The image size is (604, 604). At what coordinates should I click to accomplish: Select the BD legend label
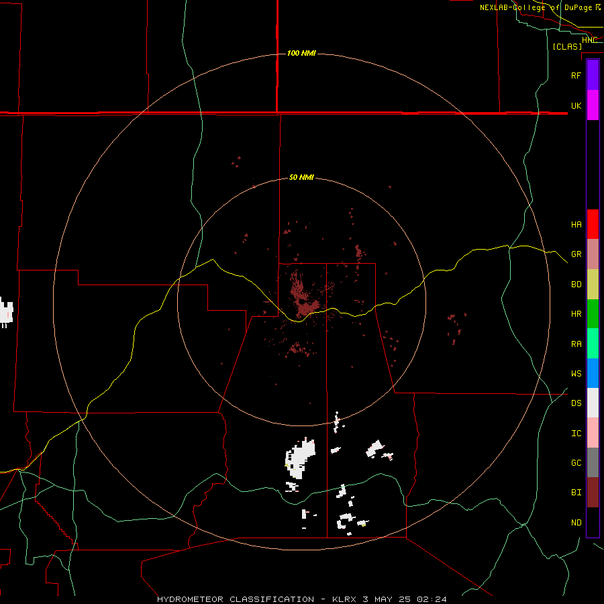576,285
